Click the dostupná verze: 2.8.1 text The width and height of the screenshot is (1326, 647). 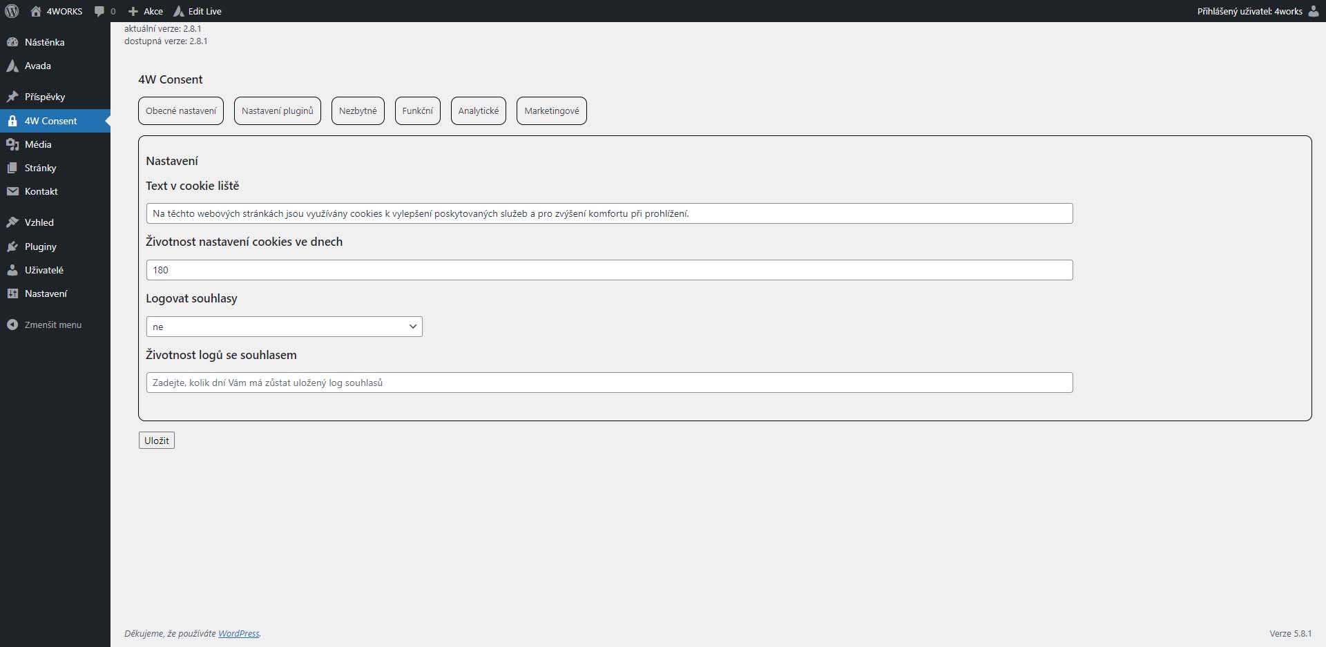tap(166, 41)
